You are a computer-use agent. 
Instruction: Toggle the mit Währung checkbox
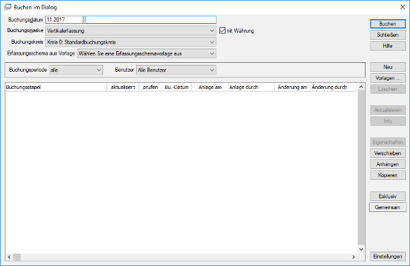coord(222,31)
